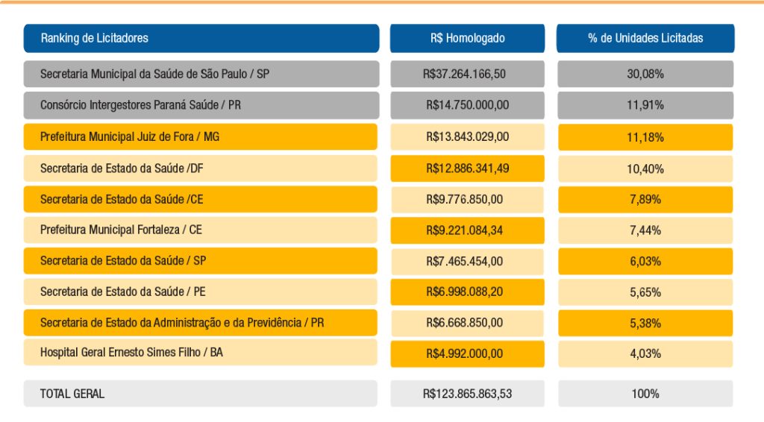The image size is (764, 422).
Task: Click the % de Unidades Licitadas header
Action: tap(645, 38)
